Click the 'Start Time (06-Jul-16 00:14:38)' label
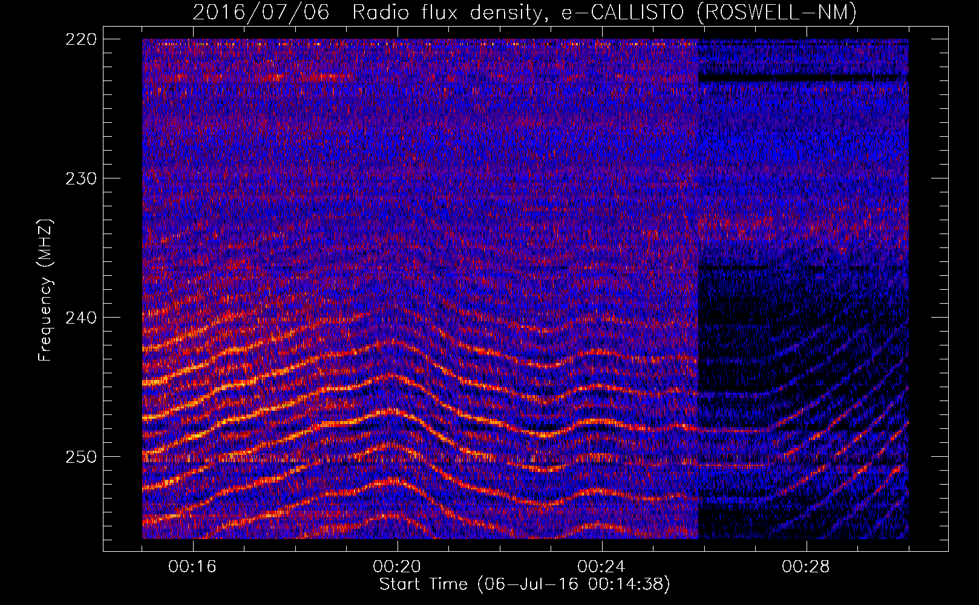The image size is (979, 605). 525,584
